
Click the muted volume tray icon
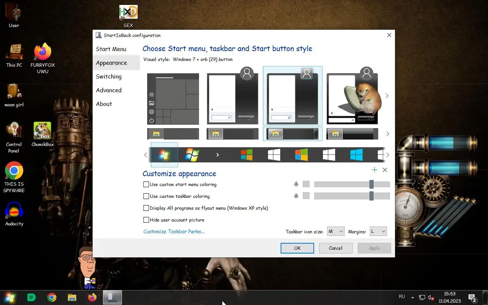coord(431,298)
